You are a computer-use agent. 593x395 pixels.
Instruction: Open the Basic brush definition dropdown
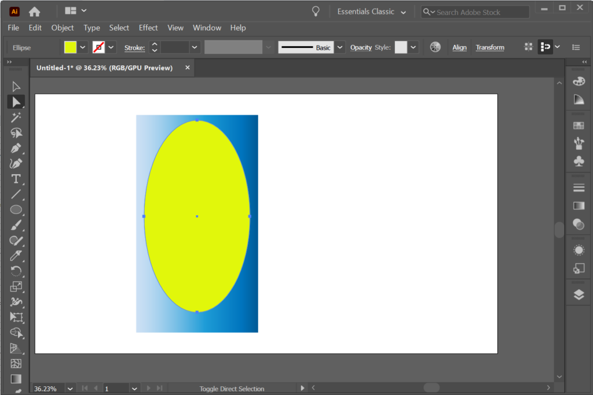340,47
